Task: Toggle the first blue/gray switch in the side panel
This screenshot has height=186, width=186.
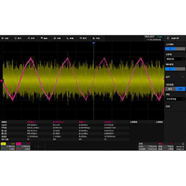Action: [x=175, y=49]
